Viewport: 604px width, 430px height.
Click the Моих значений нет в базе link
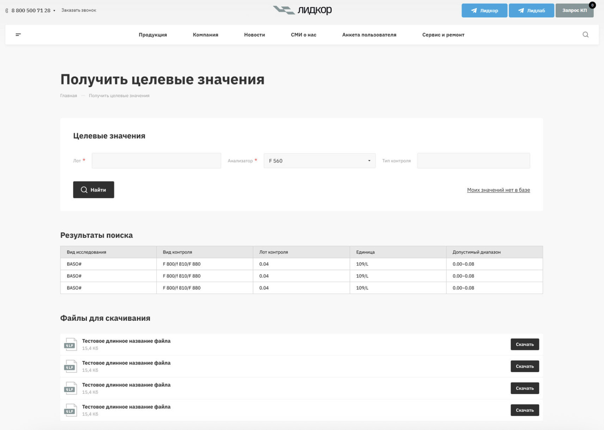point(498,190)
